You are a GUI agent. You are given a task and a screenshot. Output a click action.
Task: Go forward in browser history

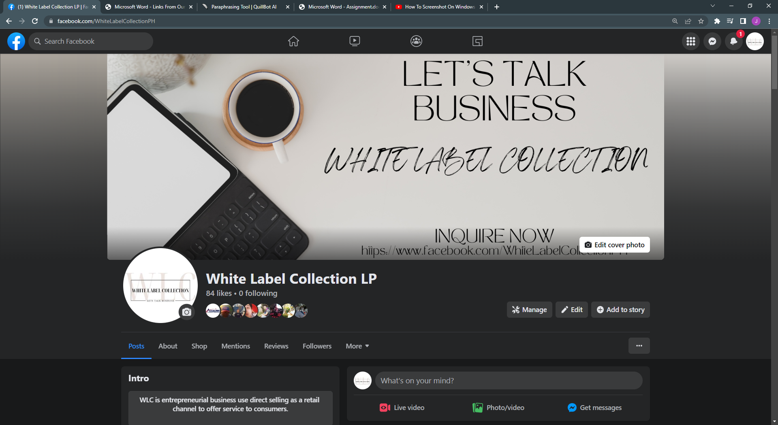22,21
